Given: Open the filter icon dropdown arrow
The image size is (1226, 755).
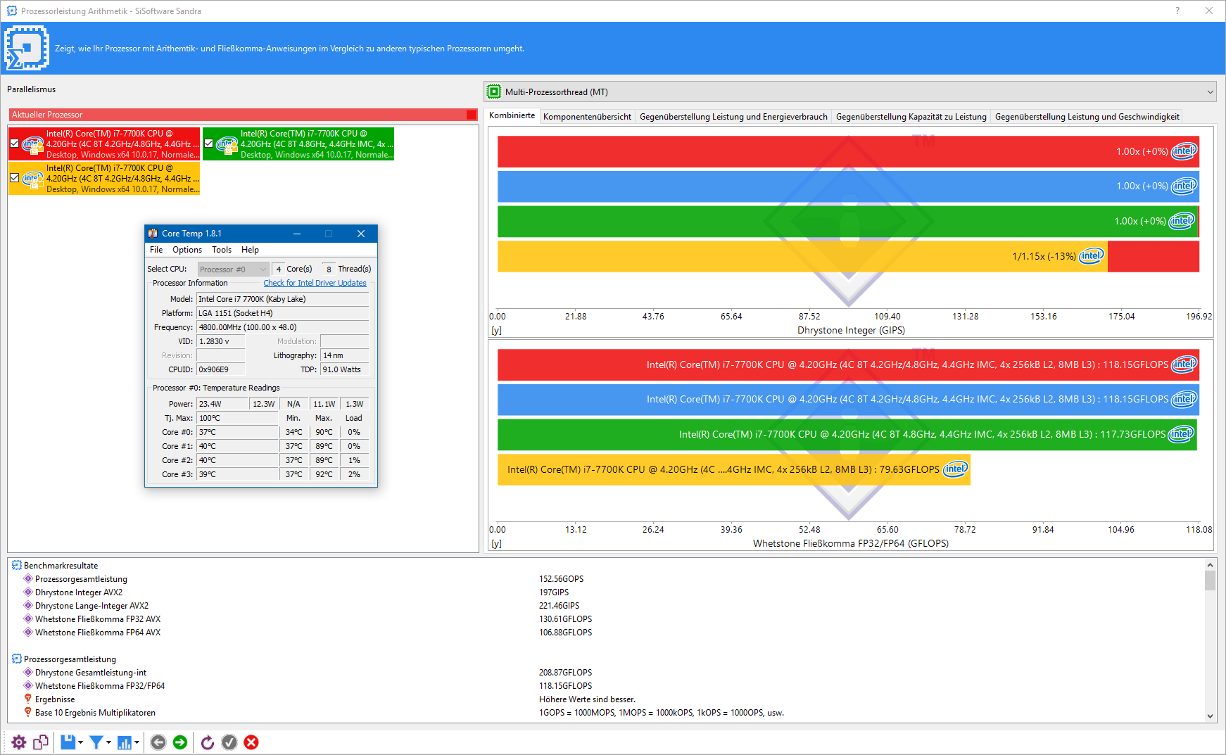Looking at the screenshot, I should click(x=108, y=742).
